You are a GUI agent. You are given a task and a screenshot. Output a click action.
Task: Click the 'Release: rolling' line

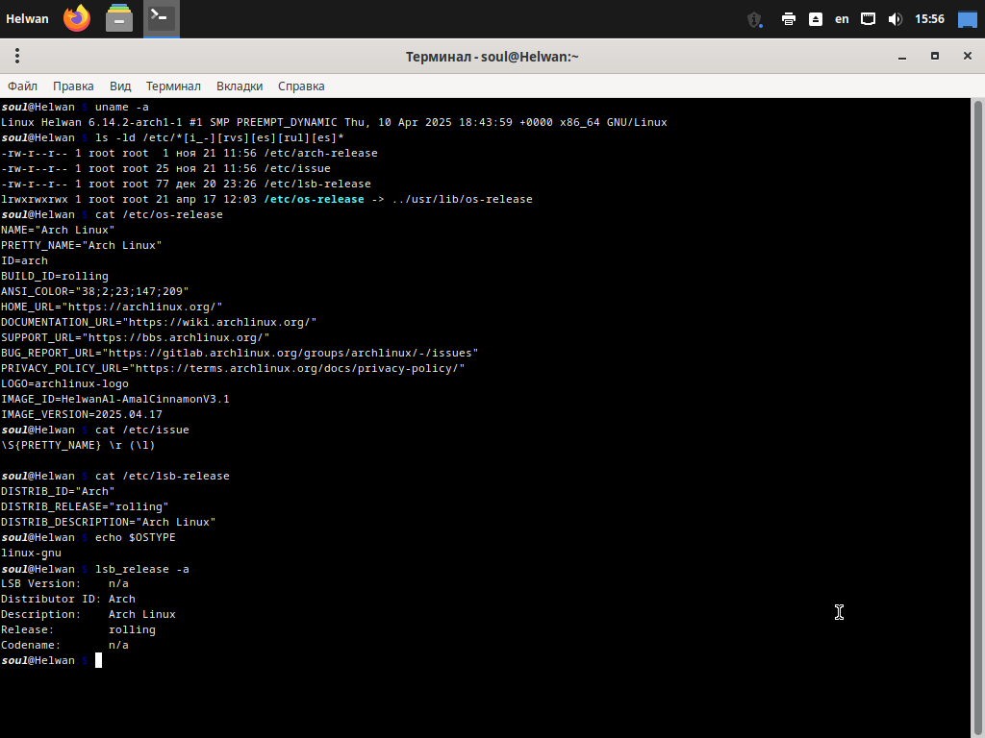(x=78, y=629)
